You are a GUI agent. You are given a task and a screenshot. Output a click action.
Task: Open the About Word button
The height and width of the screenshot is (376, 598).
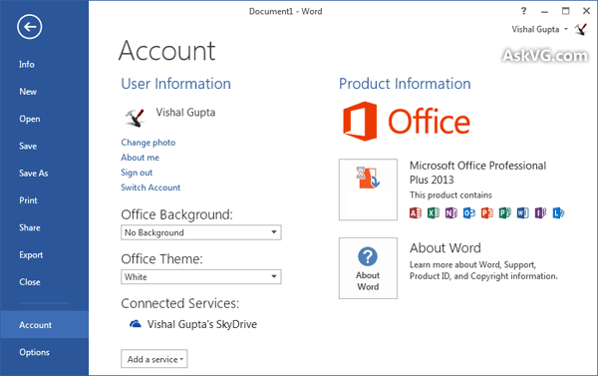368,268
